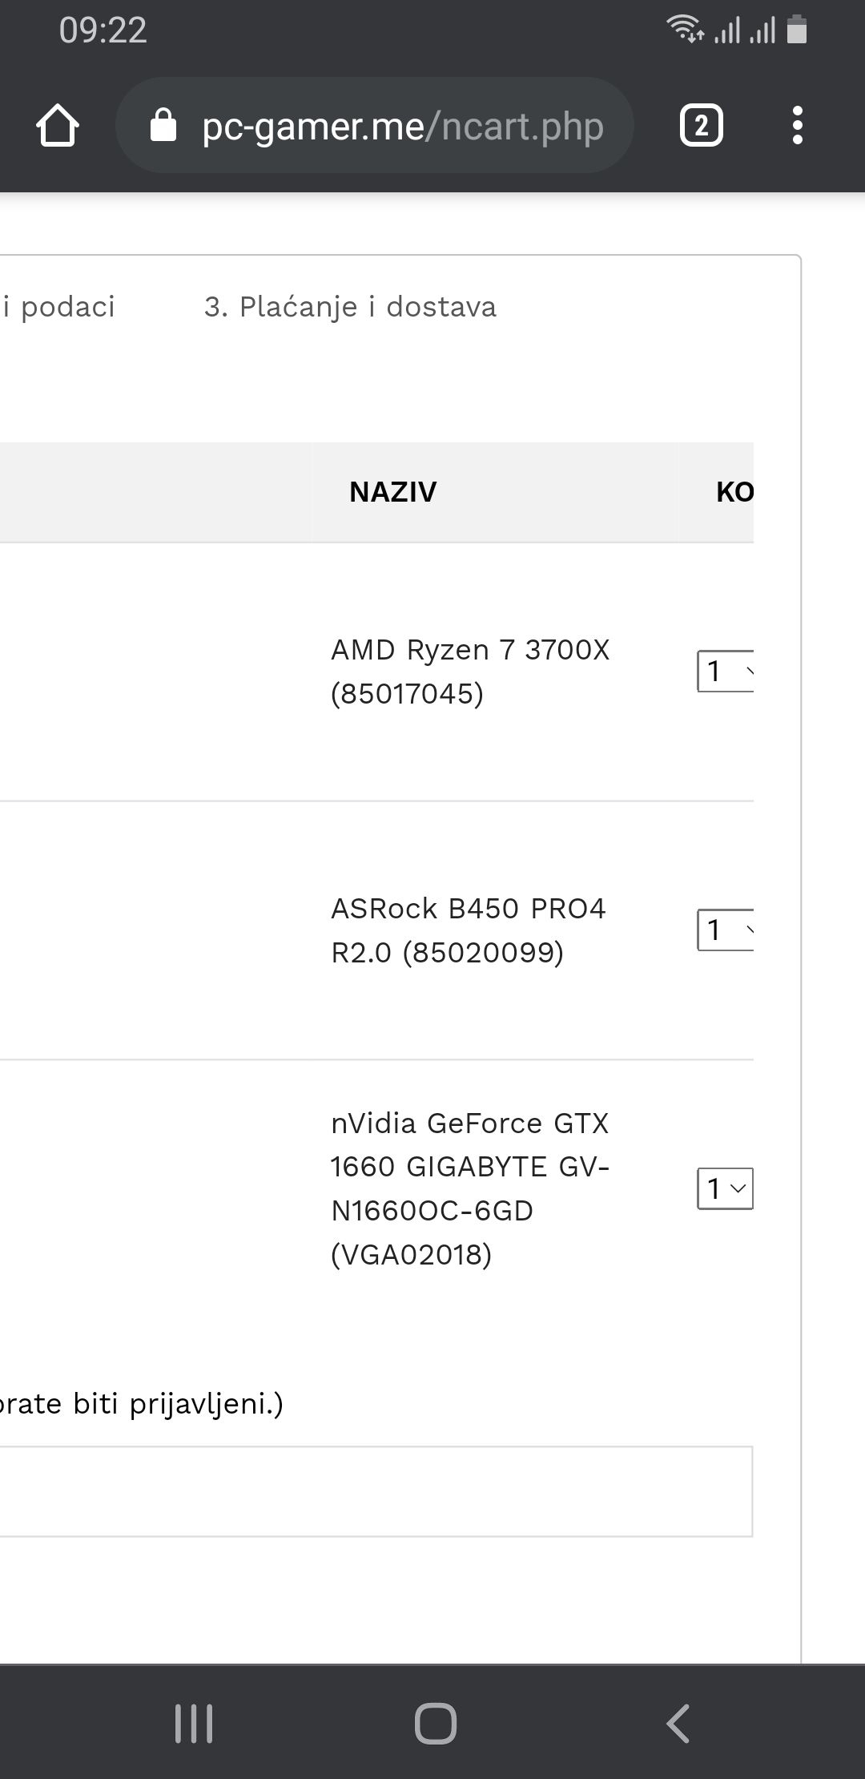865x1779 pixels.
Task: Tap the NAZIV column header
Action: click(x=393, y=492)
